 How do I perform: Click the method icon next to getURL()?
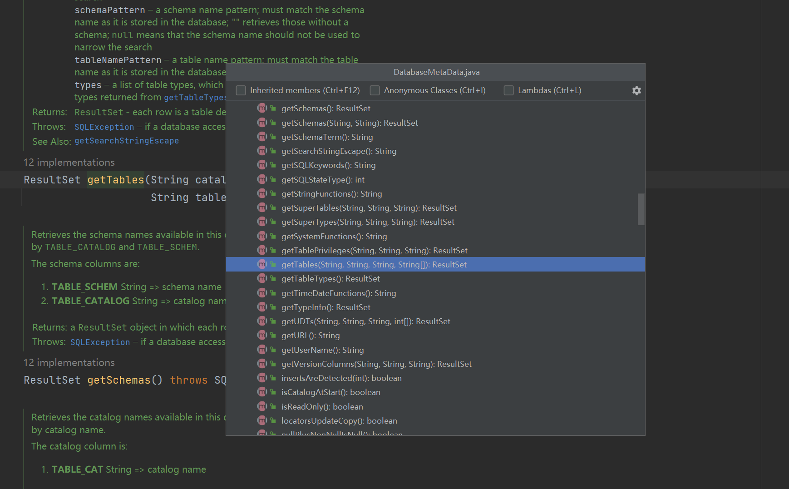pyautogui.click(x=262, y=335)
